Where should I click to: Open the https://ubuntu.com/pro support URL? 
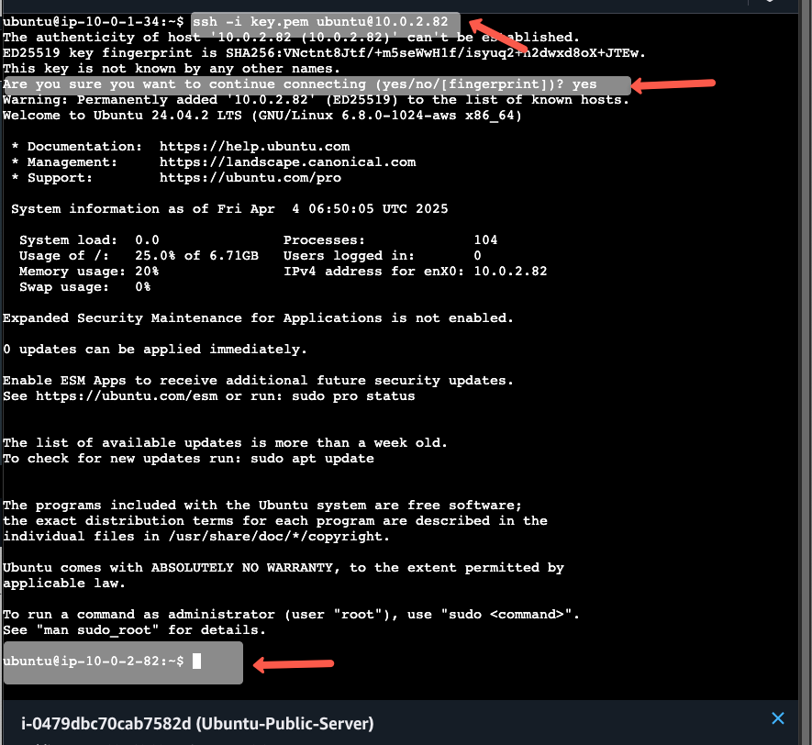click(x=250, y=178)
